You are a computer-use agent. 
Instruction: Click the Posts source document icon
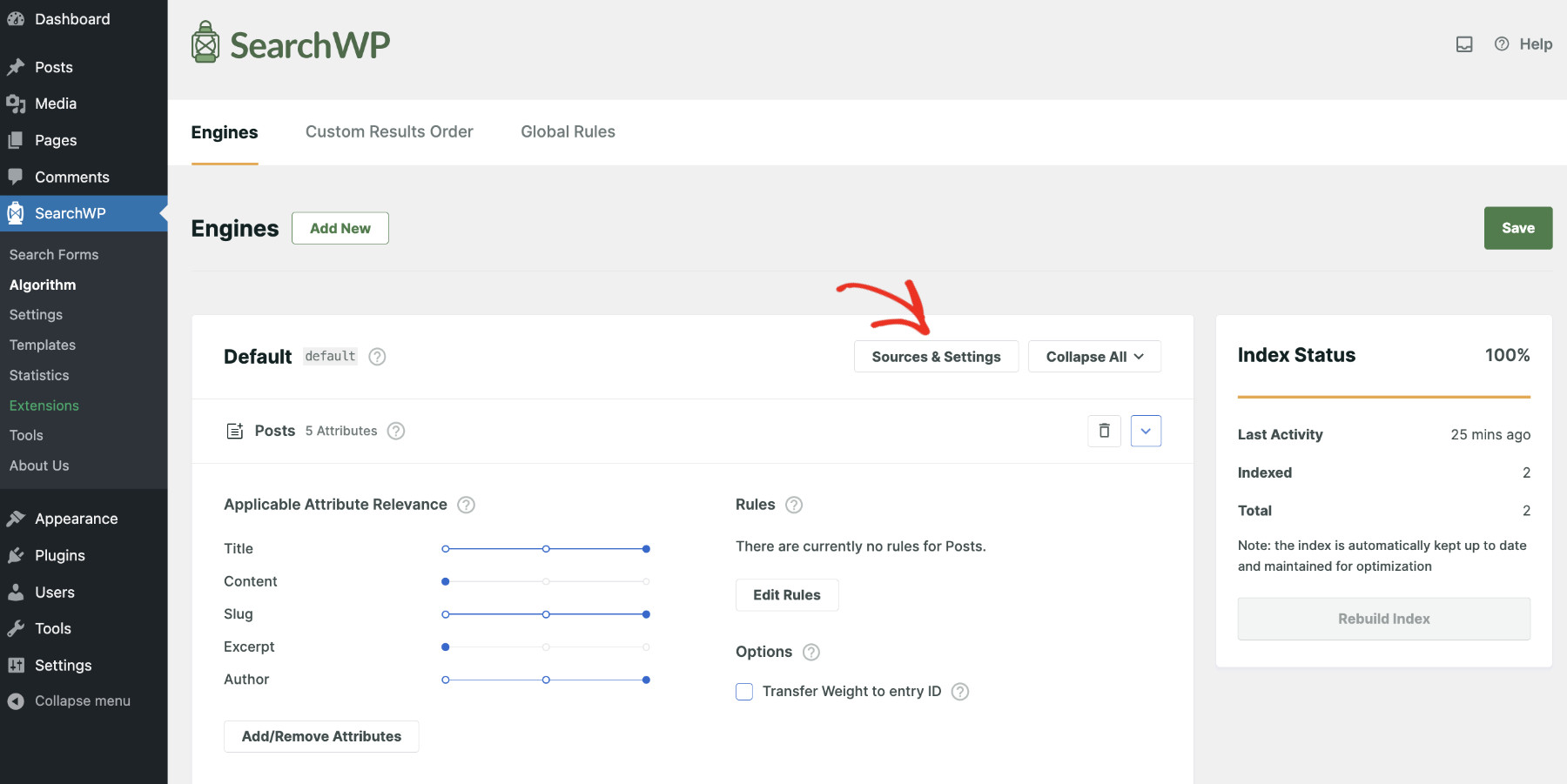pyautogui.click(x=234, y=430)
